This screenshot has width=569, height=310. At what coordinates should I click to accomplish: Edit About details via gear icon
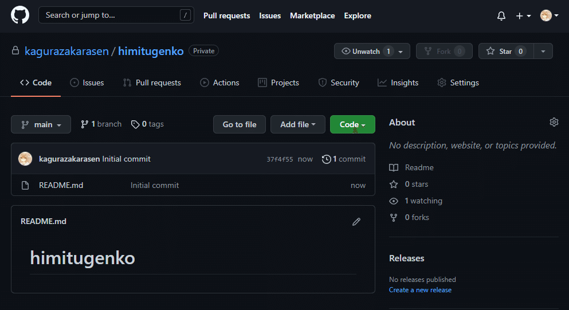(554, 122)
